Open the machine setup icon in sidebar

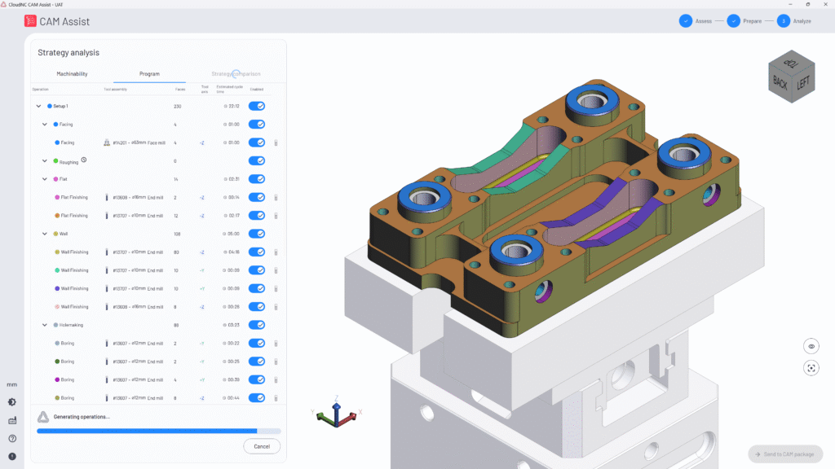12,421
